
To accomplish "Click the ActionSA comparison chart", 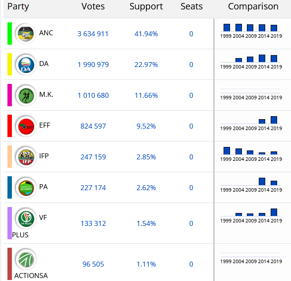I will tap(251, 258).
